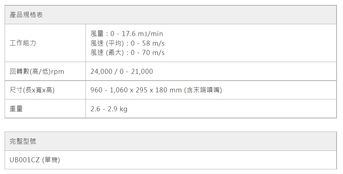Select the UB001CZ model number text
Viewport: 343px width, 174px height.
point(25,160)
